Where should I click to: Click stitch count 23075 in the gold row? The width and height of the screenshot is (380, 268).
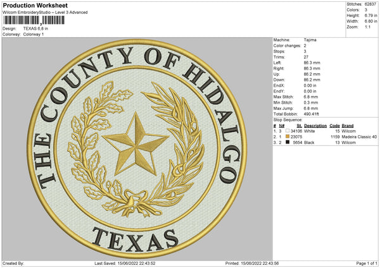(296, 137)
